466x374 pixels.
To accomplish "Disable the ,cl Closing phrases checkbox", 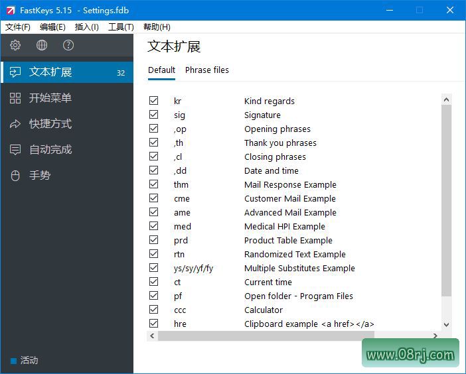I will tap(153, 156).
